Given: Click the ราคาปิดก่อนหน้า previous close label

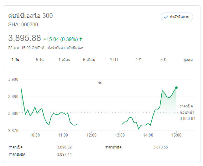Looking at the screenshot, I should tap(187, 109).
